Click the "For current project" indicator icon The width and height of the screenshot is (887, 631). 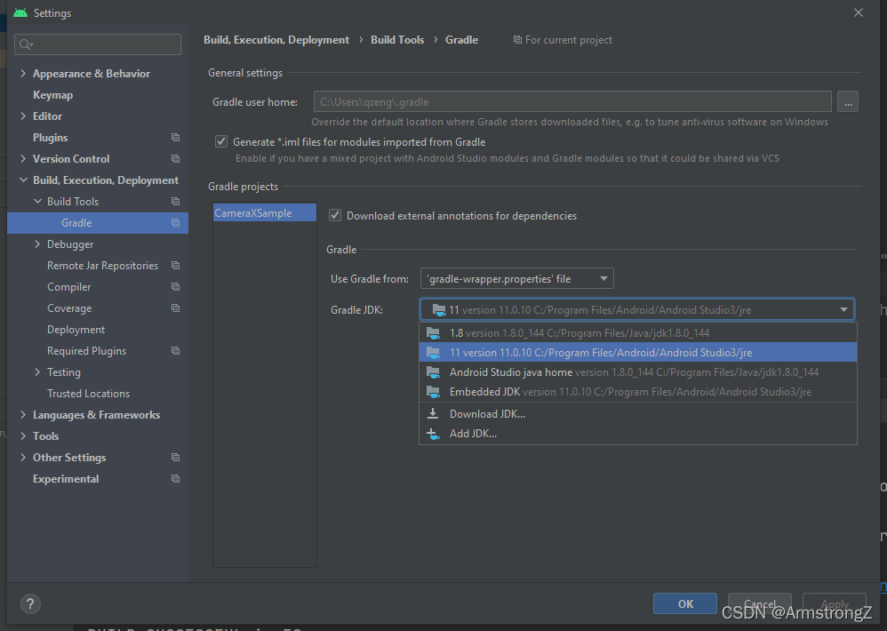tap(517, 39)
